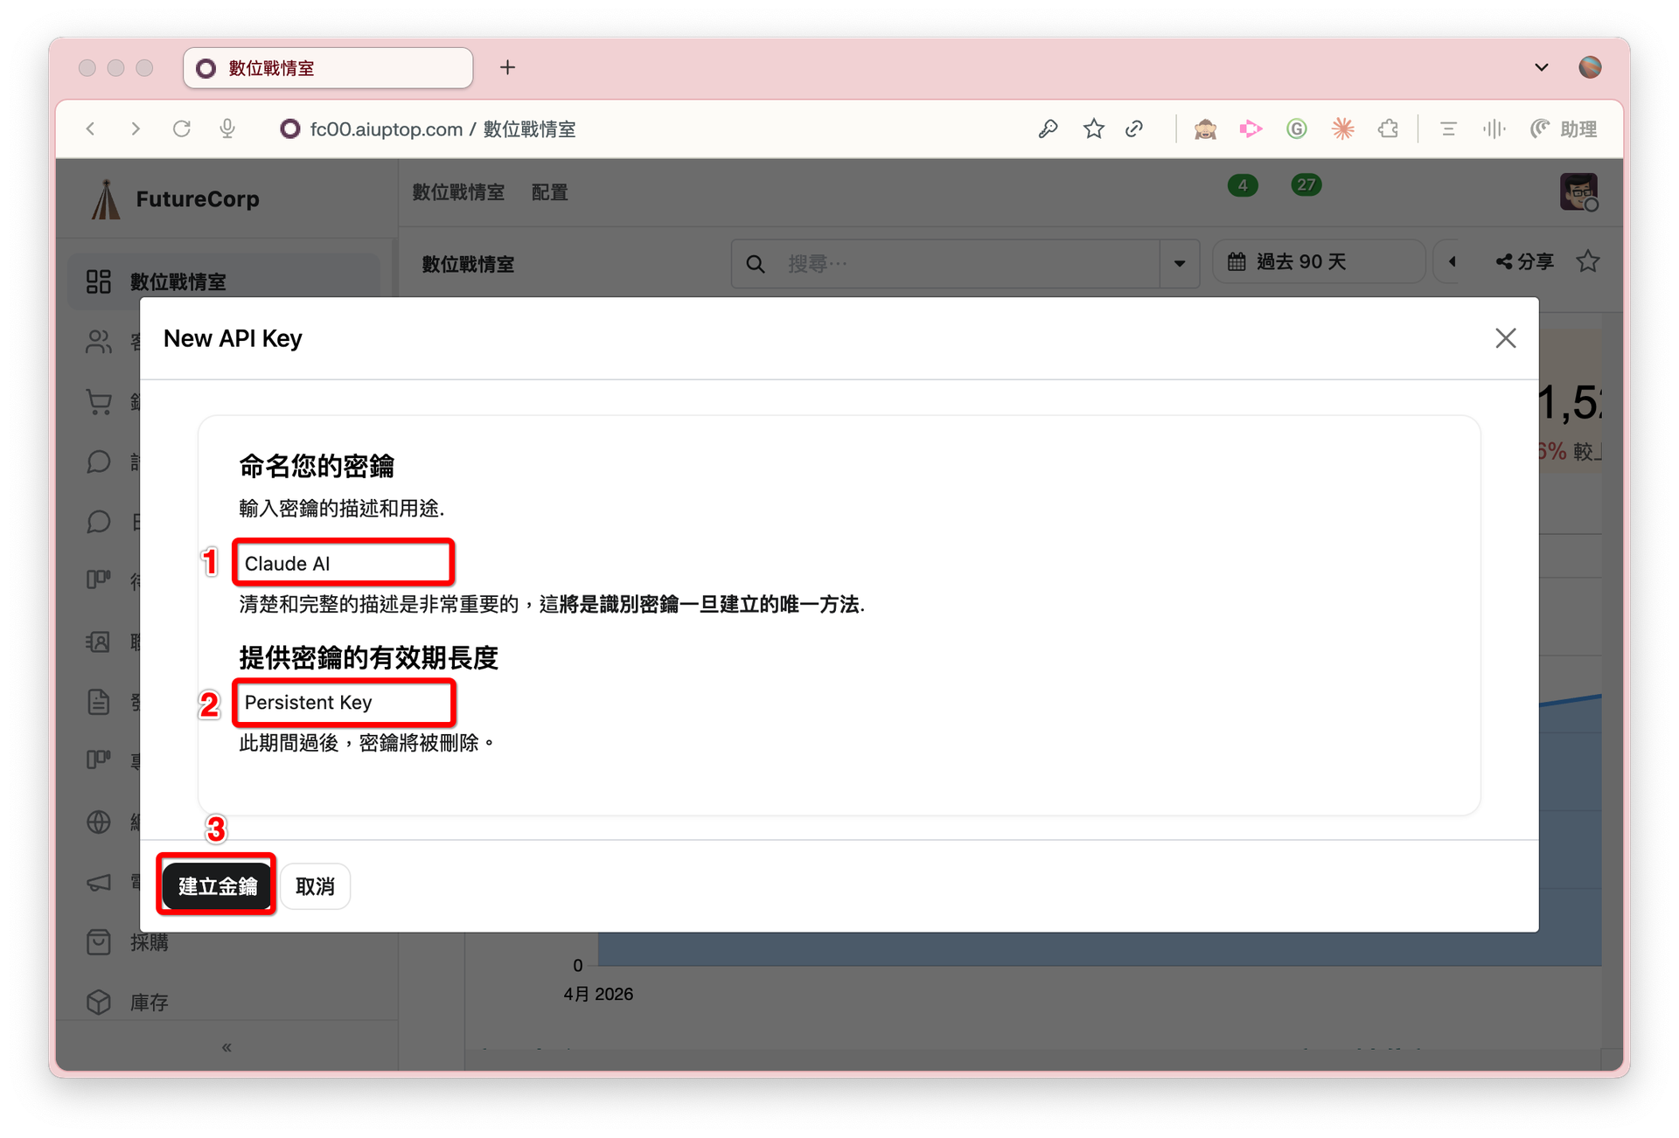Screen dimensions: 1679x1138
Task: Click the FutureCorp logo
Action: pos(175,198)
